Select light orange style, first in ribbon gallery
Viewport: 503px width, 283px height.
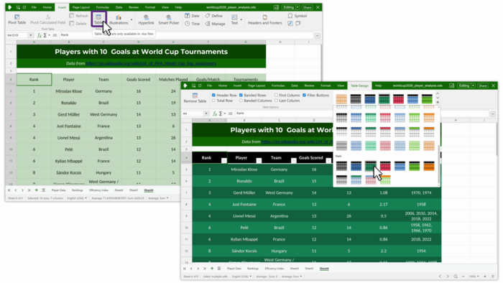coord(341,98)
